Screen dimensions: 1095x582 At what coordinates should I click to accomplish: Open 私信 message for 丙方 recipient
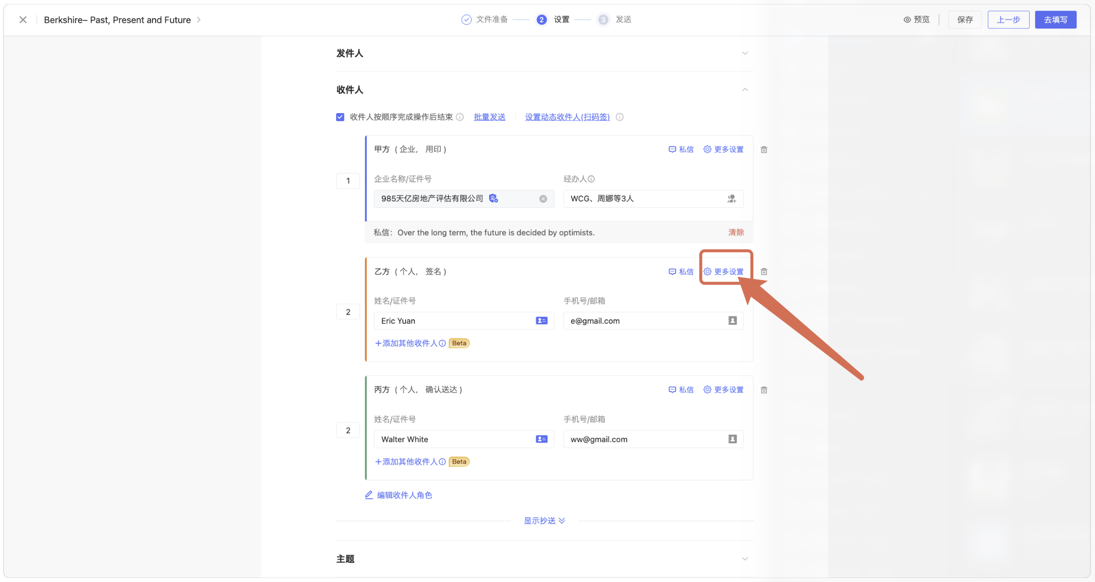click(681, 390)
